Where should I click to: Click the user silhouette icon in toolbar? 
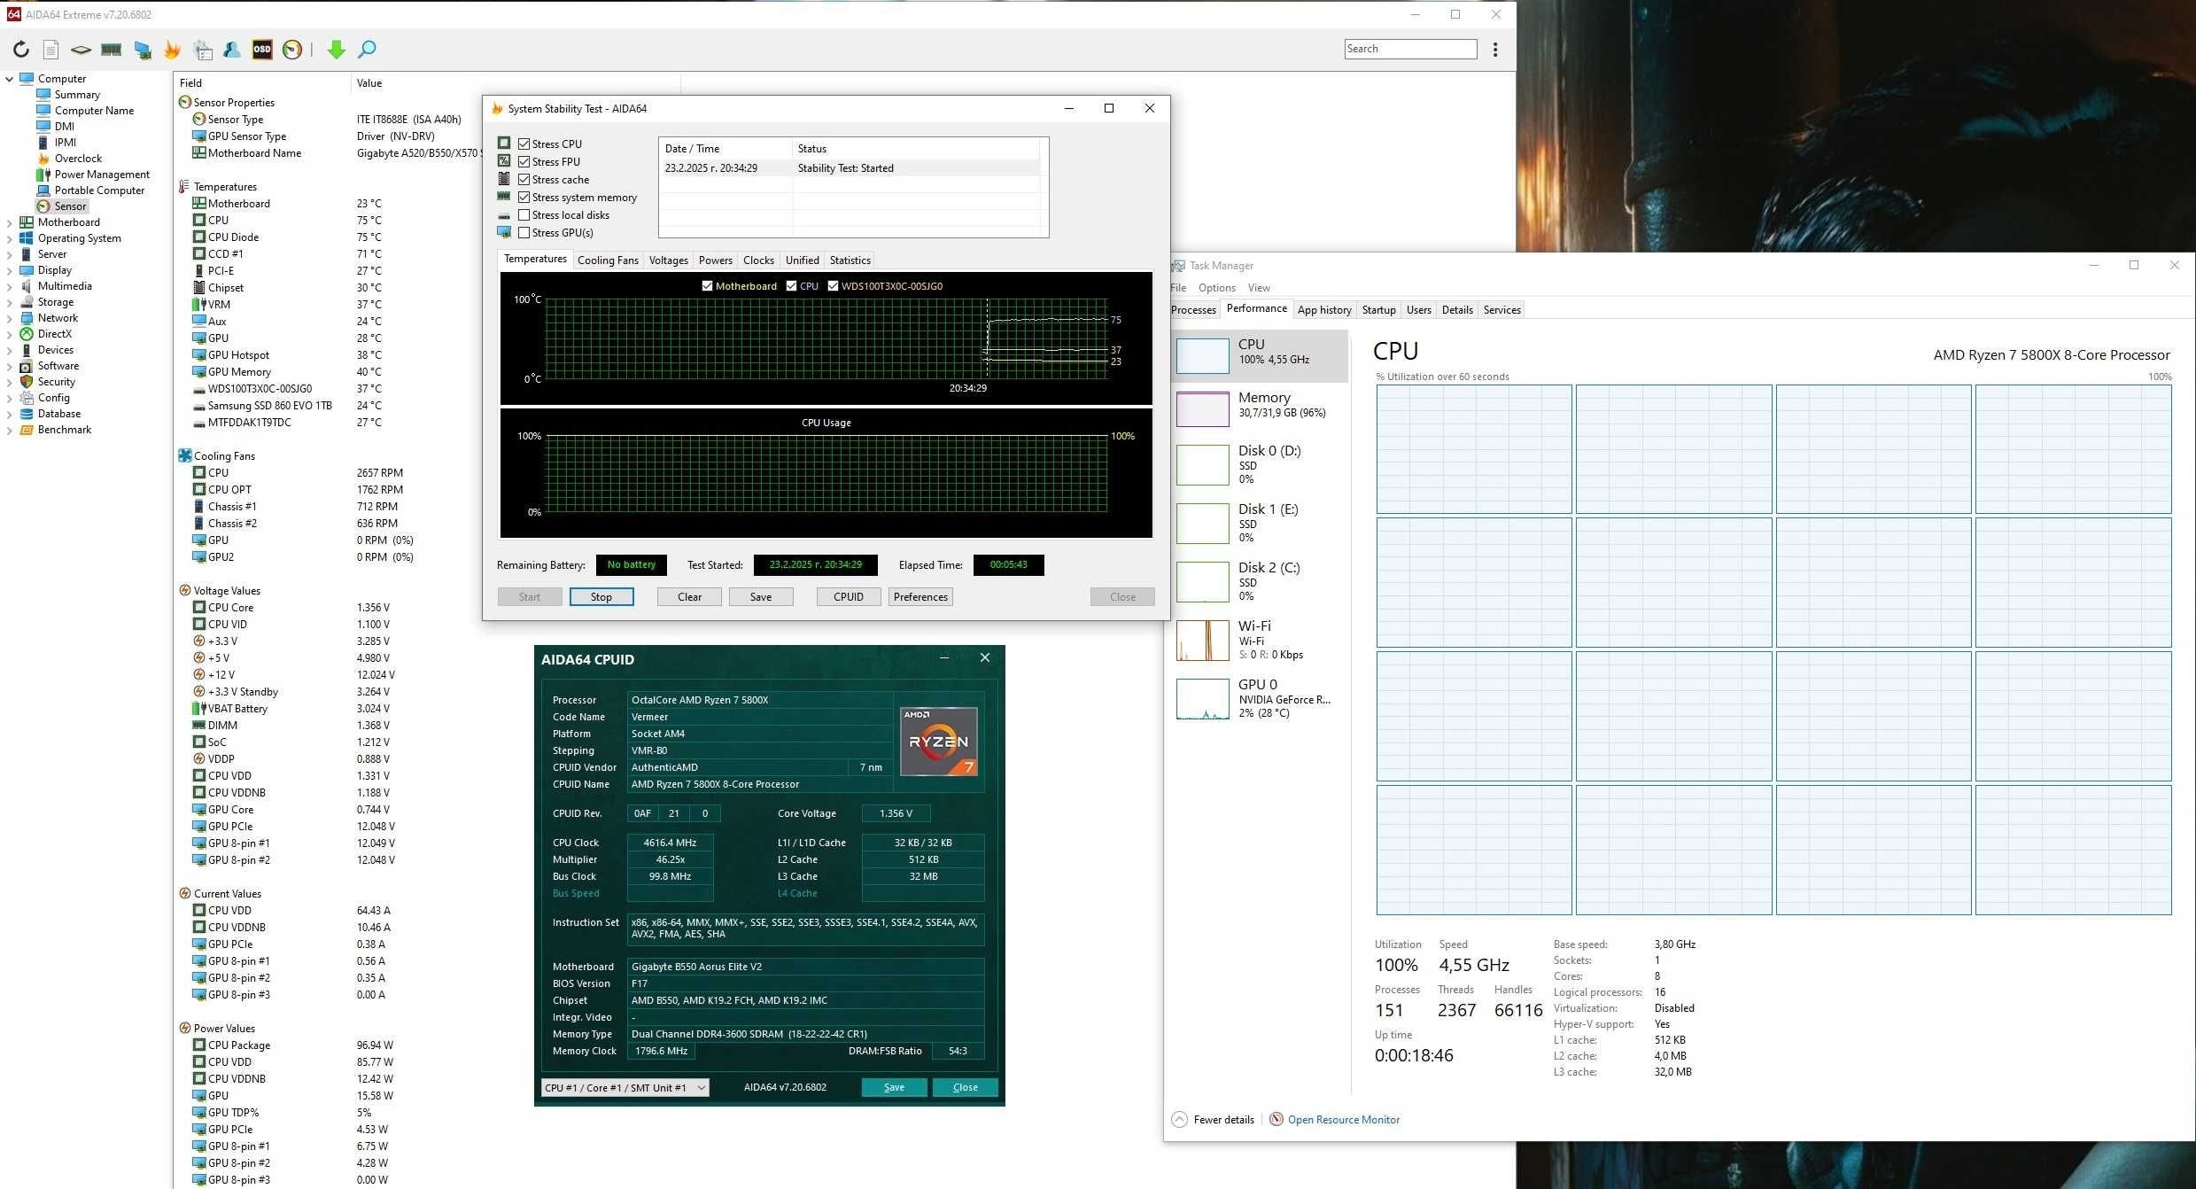232,50
